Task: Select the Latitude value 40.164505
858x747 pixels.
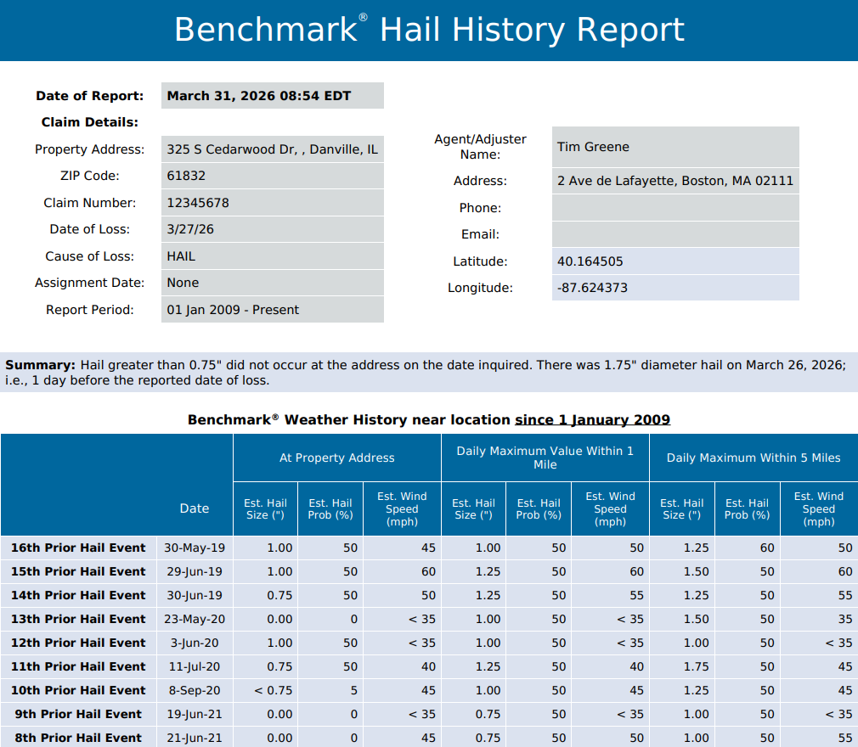Action: pos(675,261)
